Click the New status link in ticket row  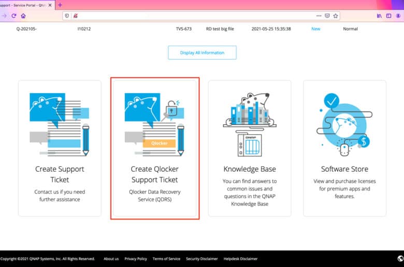315,29
